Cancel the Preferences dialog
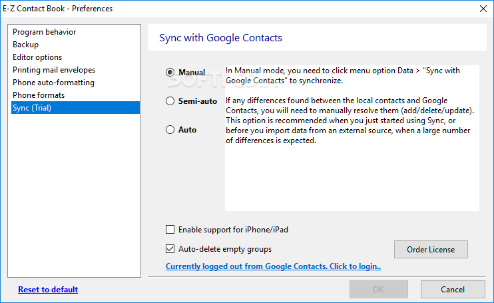The width and height of the screenshot is (494, 303). tap(453, 290)
